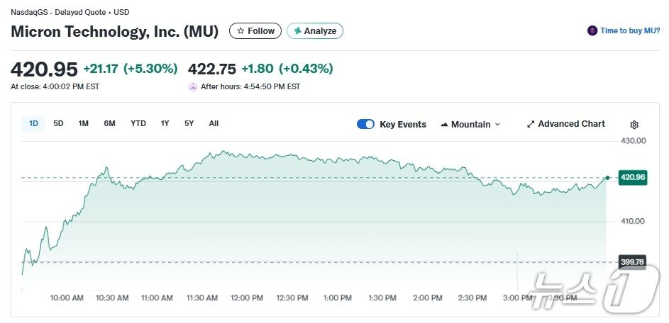
Task: Click the 420.96 current price chart label
Action: pos(632,177)
